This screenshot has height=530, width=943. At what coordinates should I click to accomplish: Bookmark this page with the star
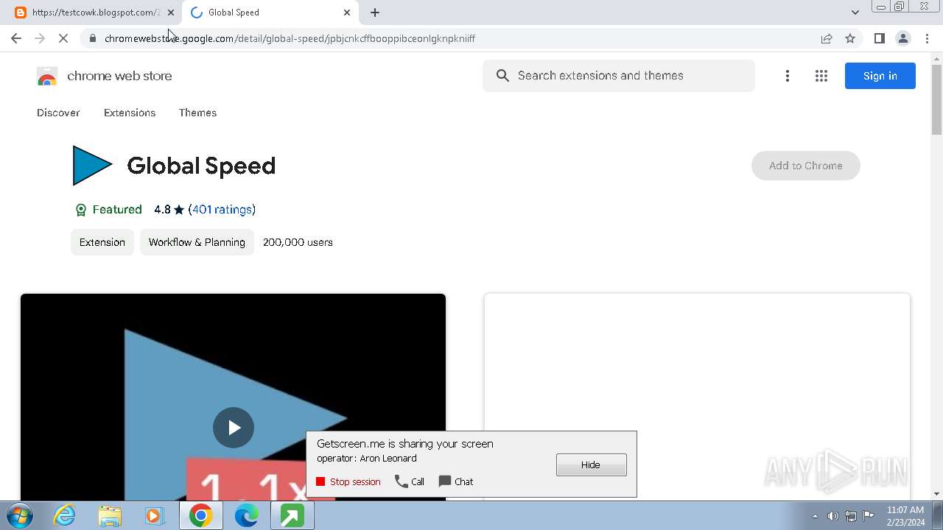click(x=850, y=38)
